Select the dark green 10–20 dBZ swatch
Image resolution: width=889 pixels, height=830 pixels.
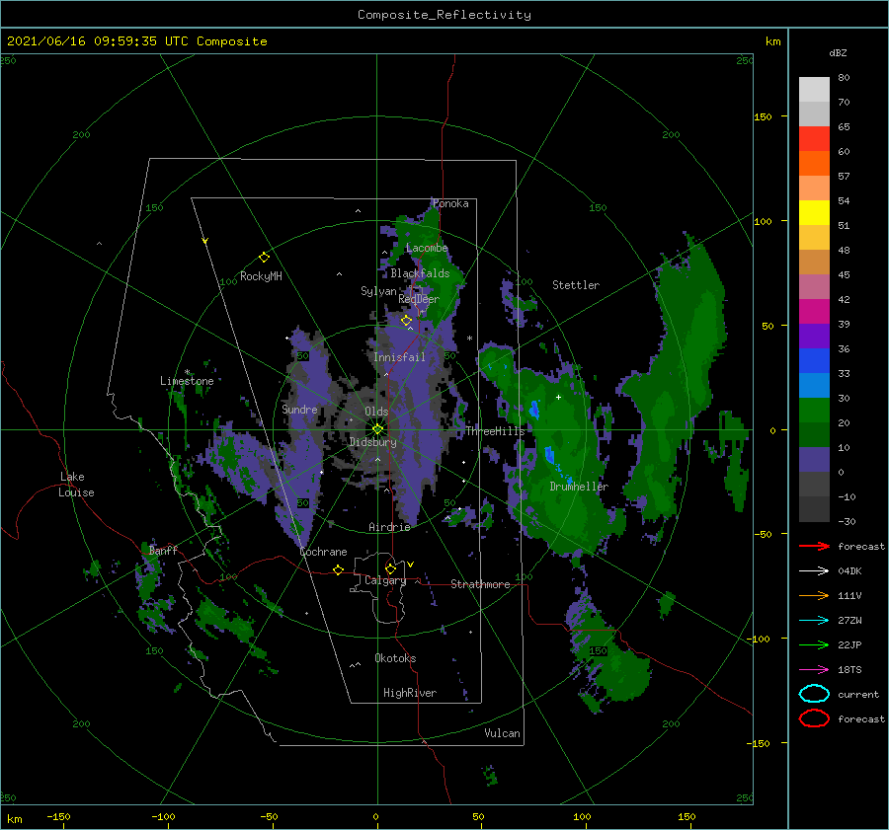pos(814,435)
